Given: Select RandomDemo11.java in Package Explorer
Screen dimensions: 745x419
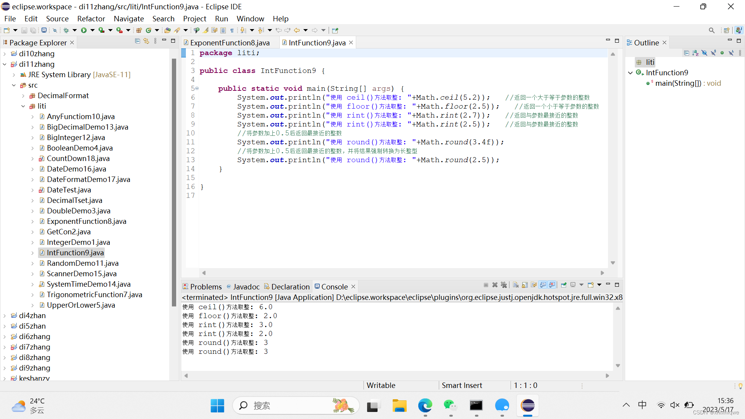Looking at the screenshot, I should tap(82, 263).
